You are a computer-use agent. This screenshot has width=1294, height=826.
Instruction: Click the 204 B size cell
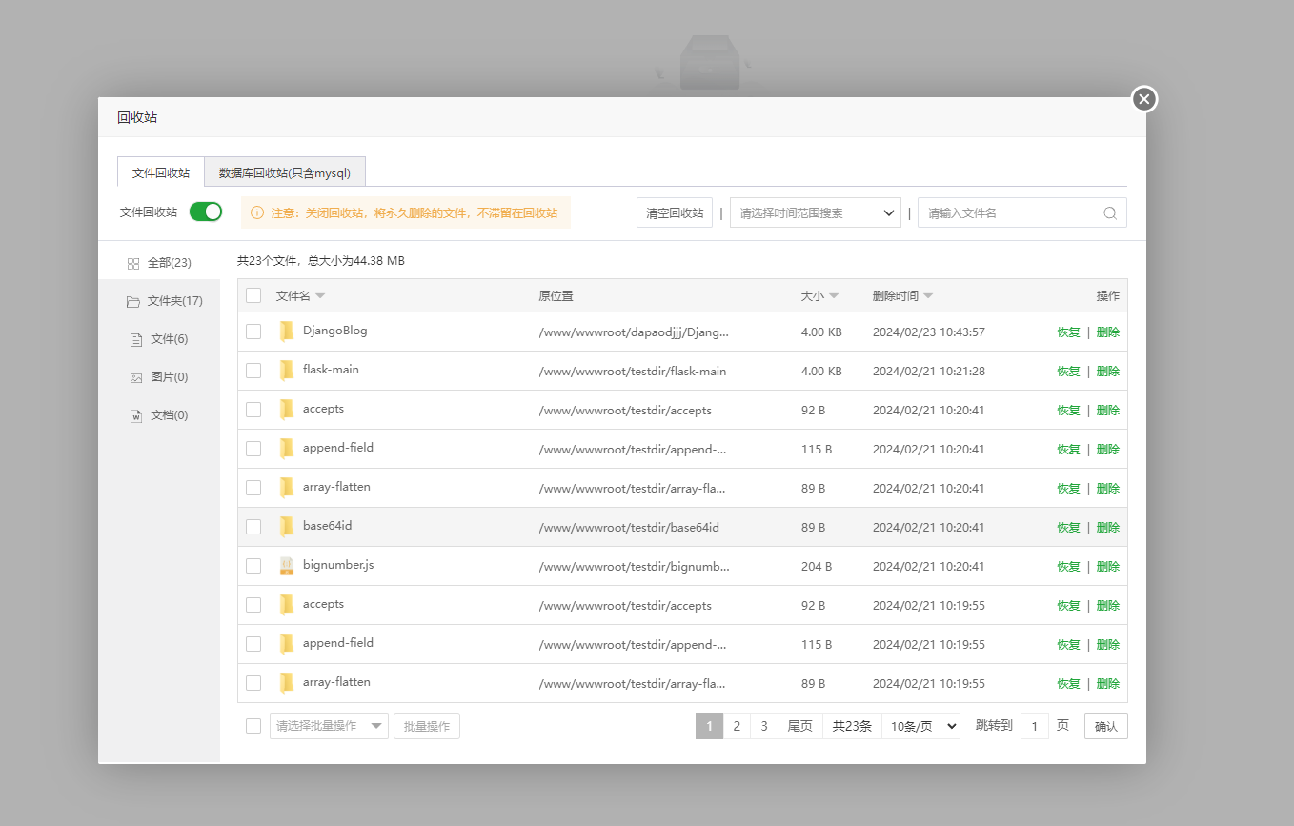coord(817,567)
